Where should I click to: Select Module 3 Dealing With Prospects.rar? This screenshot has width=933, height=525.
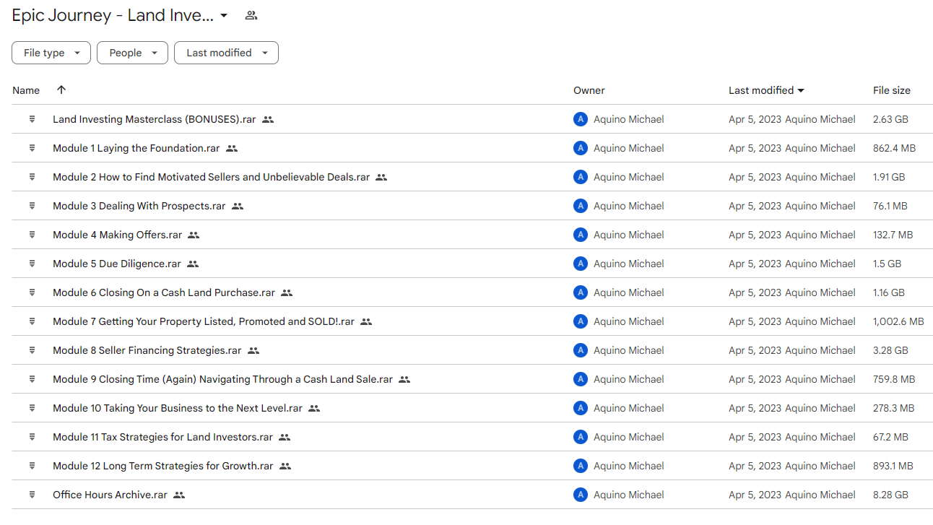pos(139,206)
